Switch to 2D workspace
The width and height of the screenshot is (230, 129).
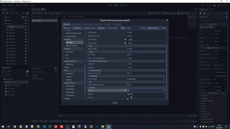(x=110, y=5)
